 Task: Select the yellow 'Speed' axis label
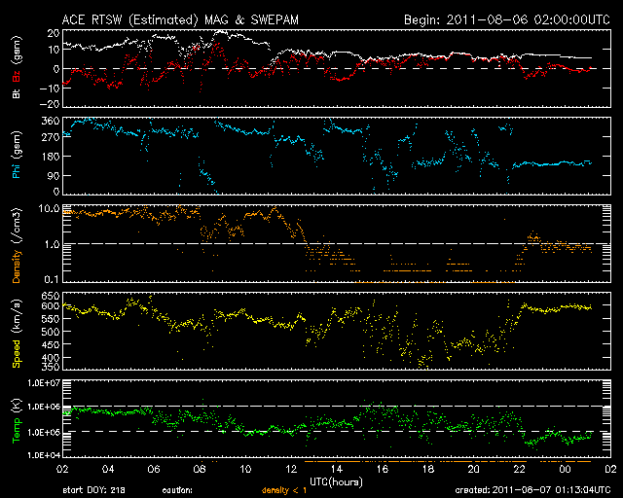click(x=17, y=353)
